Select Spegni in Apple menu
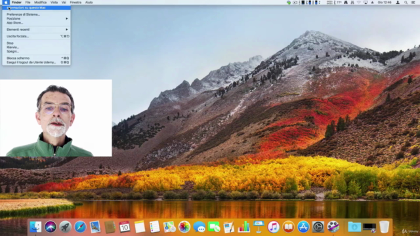420x236 pixels. pyautogui.click(x=37, y=51)
